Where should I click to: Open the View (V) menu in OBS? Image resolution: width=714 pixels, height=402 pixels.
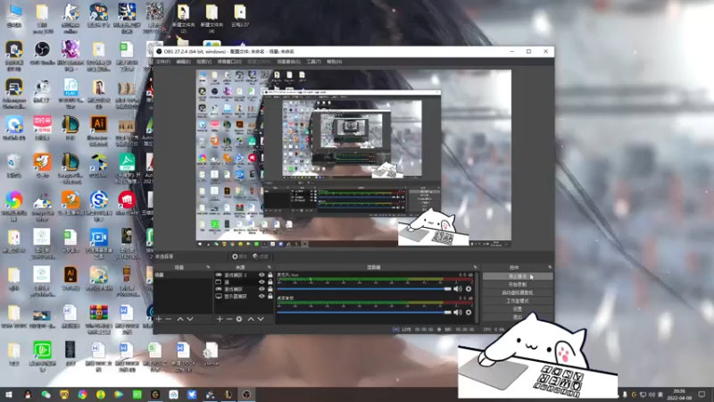204,62
